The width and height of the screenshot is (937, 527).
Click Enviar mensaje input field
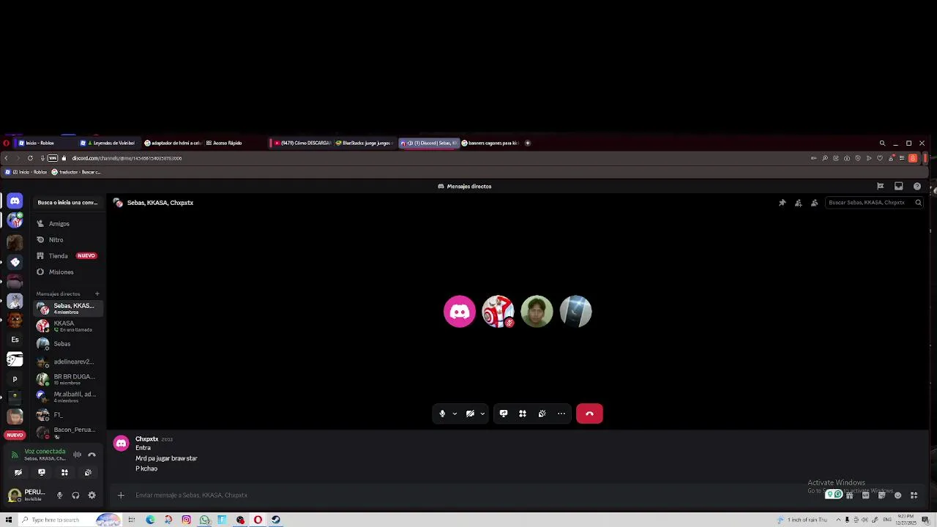pyautogui.click(x=468, y=496)
